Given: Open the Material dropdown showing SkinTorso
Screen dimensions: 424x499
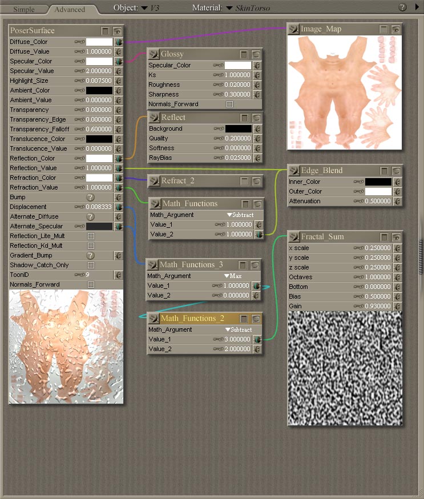Looking at the screenshot, I should pyautogui.click(x=248, y=8).
